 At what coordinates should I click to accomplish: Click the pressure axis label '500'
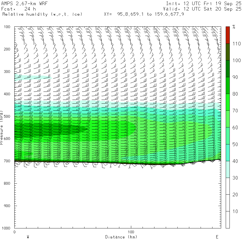[7, 116]
